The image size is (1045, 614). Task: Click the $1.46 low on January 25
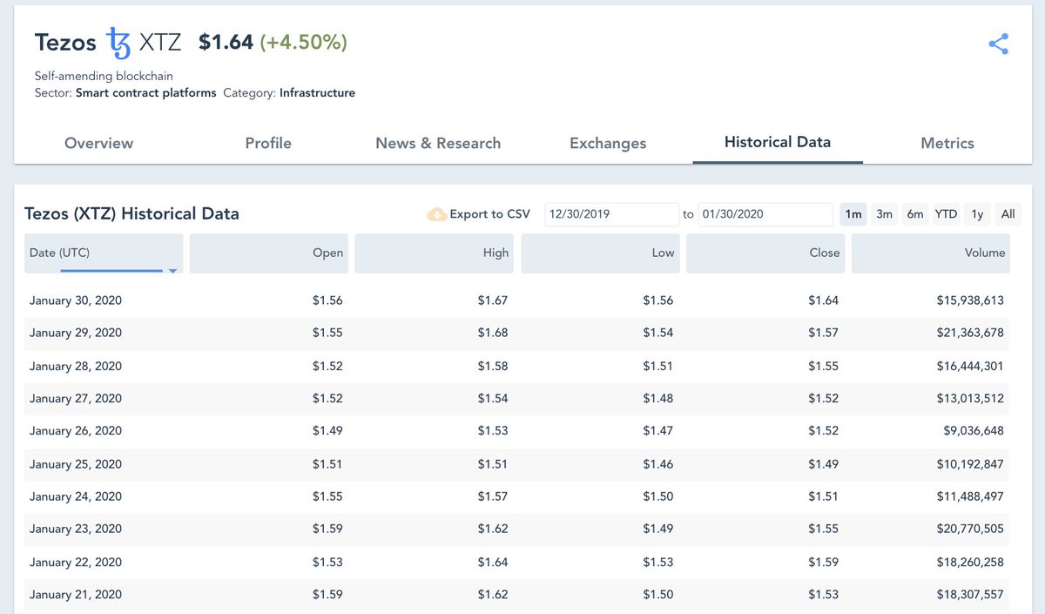coord(658,464)
